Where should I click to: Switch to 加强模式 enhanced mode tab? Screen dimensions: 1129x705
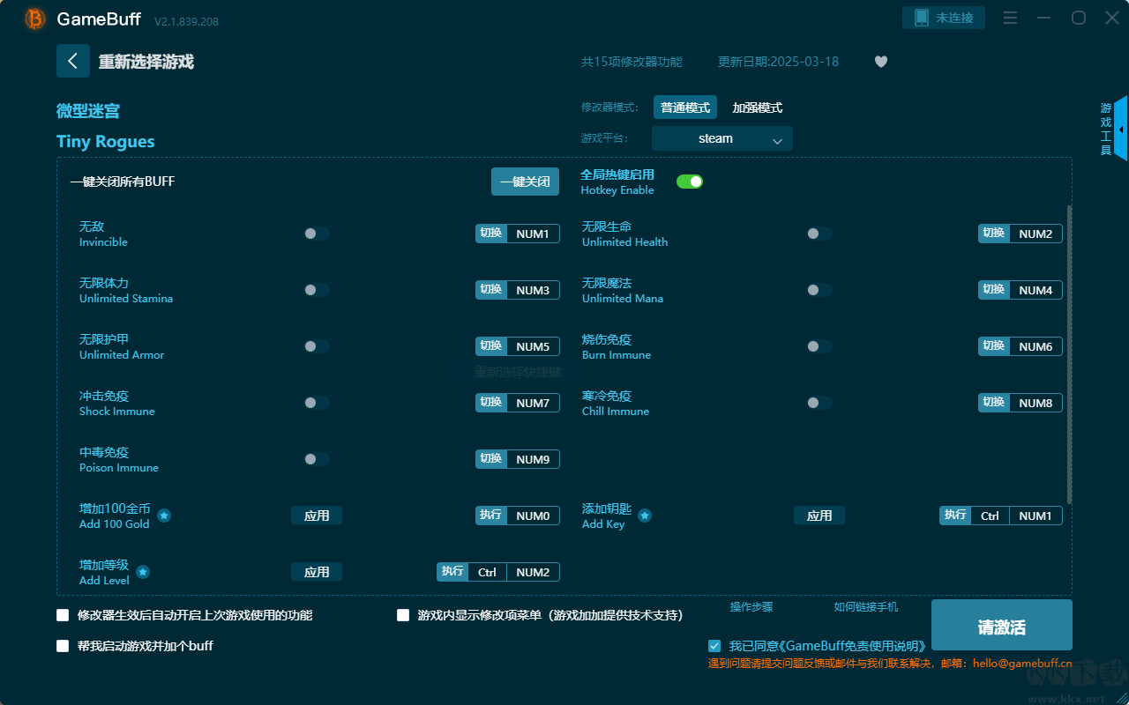[x=757, y=108]
